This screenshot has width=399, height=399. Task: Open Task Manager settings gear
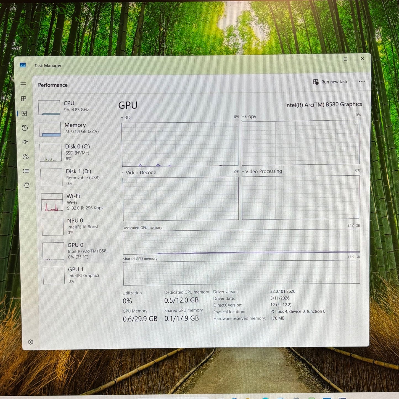tap(31, 342)
